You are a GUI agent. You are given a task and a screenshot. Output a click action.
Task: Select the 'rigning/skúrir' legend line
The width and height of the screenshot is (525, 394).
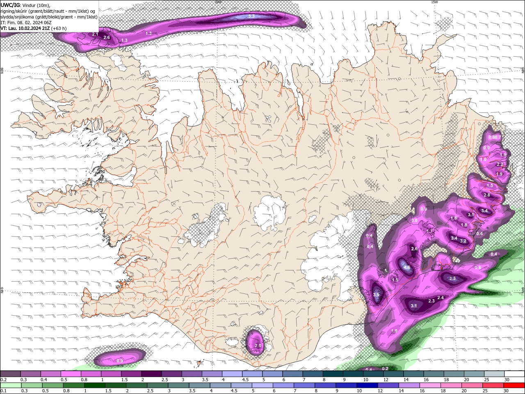48,11
